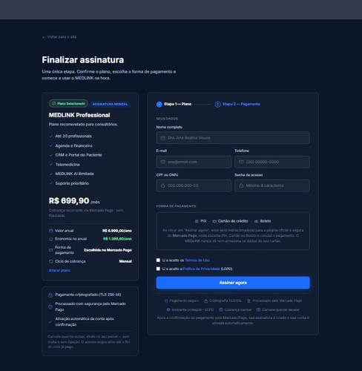Click the 'FORMA DE PAGAMENTO' section label
362x371 pixels.
click(x=176, y=206)
